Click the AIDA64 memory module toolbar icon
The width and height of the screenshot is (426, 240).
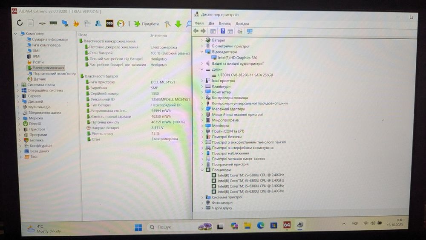pos(53,23)
